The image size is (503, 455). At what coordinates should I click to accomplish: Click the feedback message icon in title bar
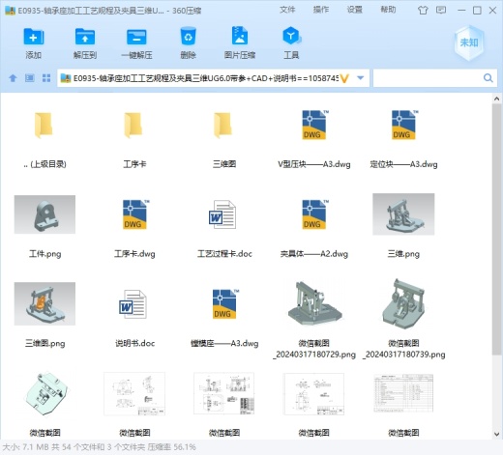(441, 10)
